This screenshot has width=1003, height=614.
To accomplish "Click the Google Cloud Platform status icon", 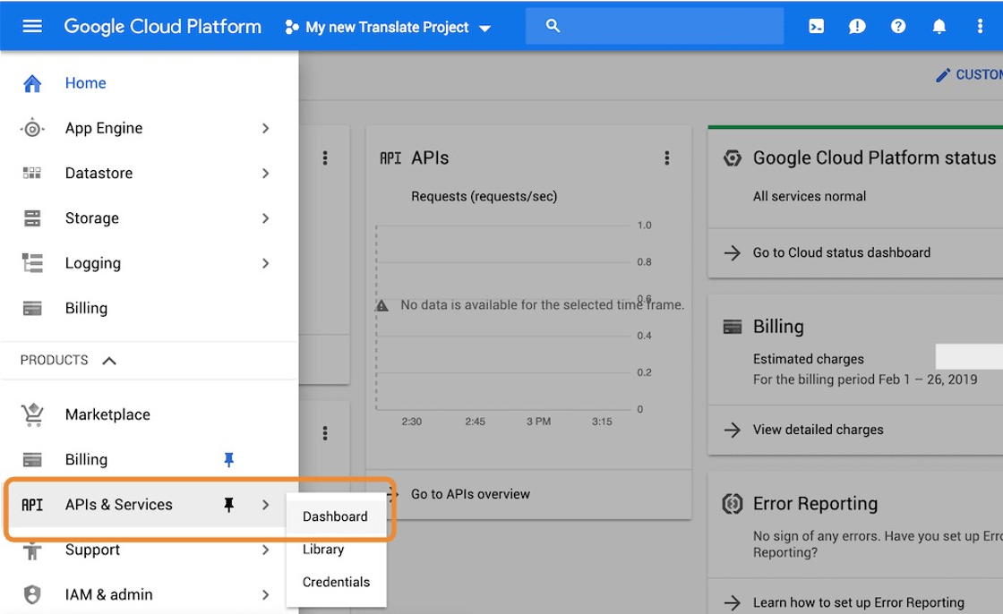I will coord(733,158).
